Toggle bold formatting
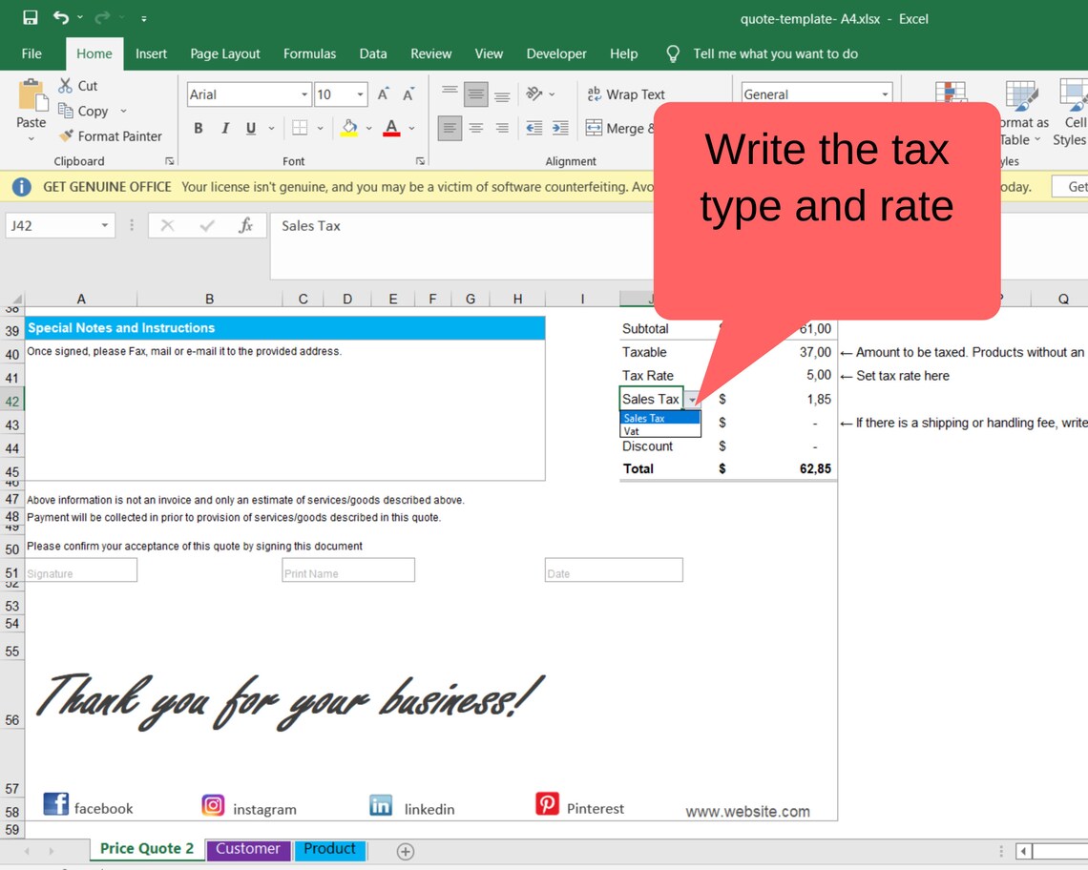1088x870 pixels. tap(198, 127)
